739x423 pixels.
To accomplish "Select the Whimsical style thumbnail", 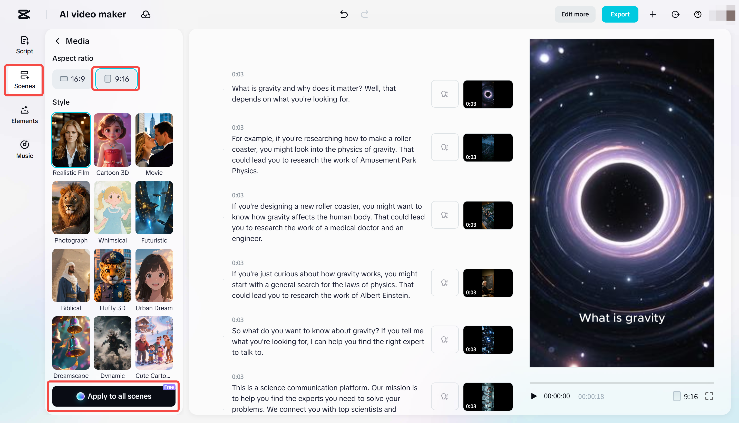I will (112, 207).
